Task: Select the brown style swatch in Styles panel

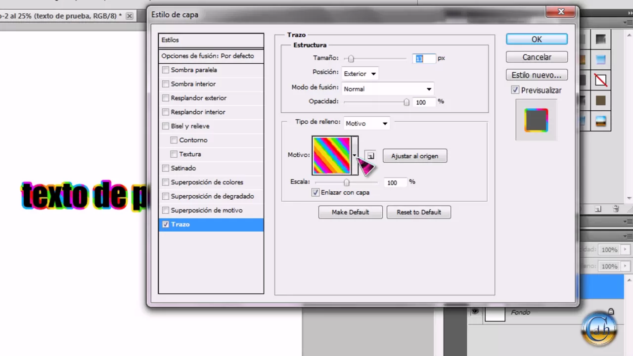Action: coord(600,101)
